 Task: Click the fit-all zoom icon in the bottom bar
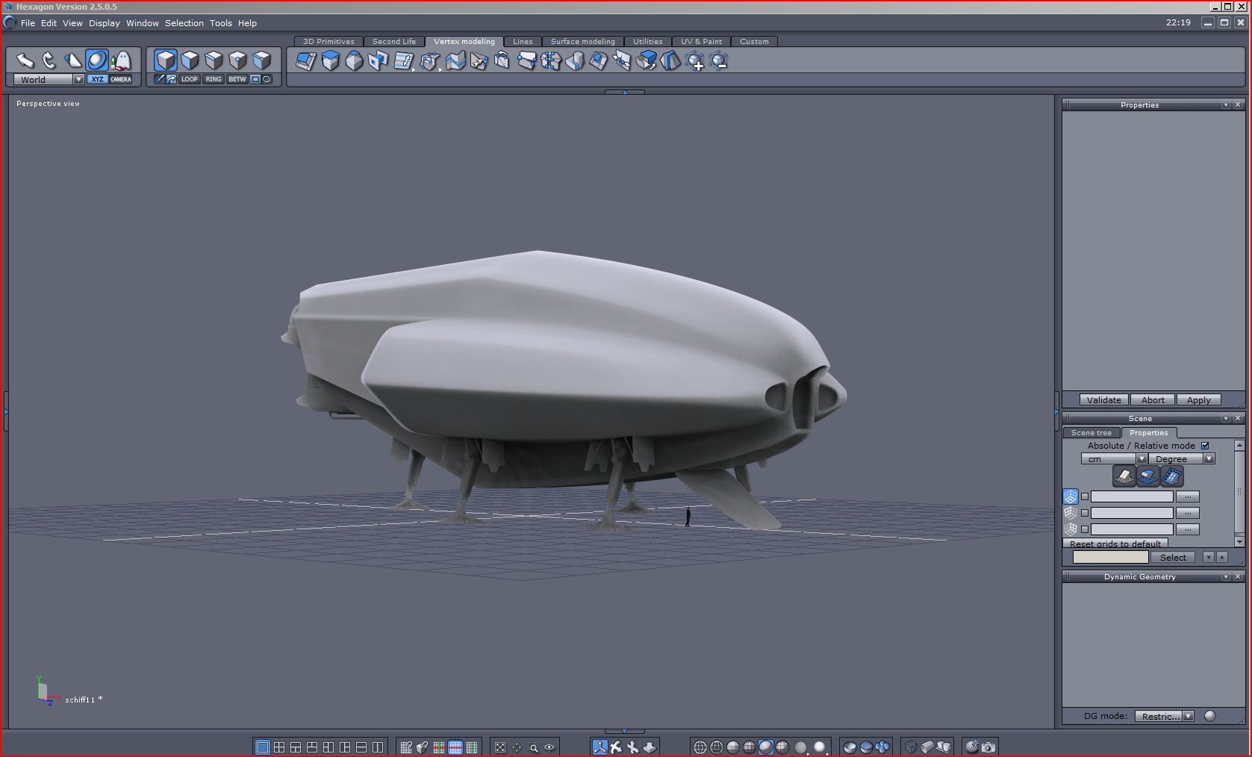[500, 747]
